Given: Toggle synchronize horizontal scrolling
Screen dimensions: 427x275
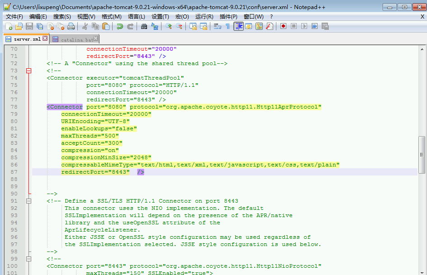Looking at the screenshot, I should [x=204, y=26].
